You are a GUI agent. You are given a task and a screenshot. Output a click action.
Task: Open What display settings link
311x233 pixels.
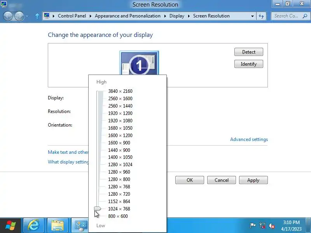click(x=68, y=162)
